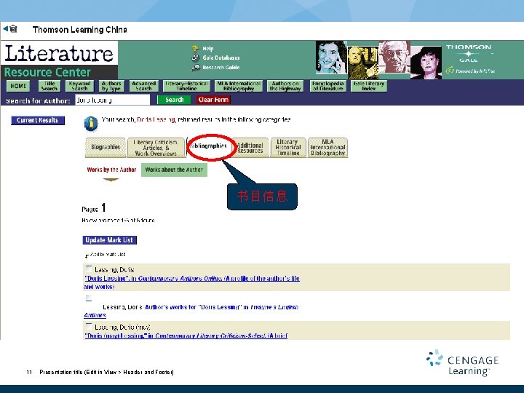Viewport: 524px width, 393px height.
Task: Click the blue info icon beside search results
Action: 90,124
